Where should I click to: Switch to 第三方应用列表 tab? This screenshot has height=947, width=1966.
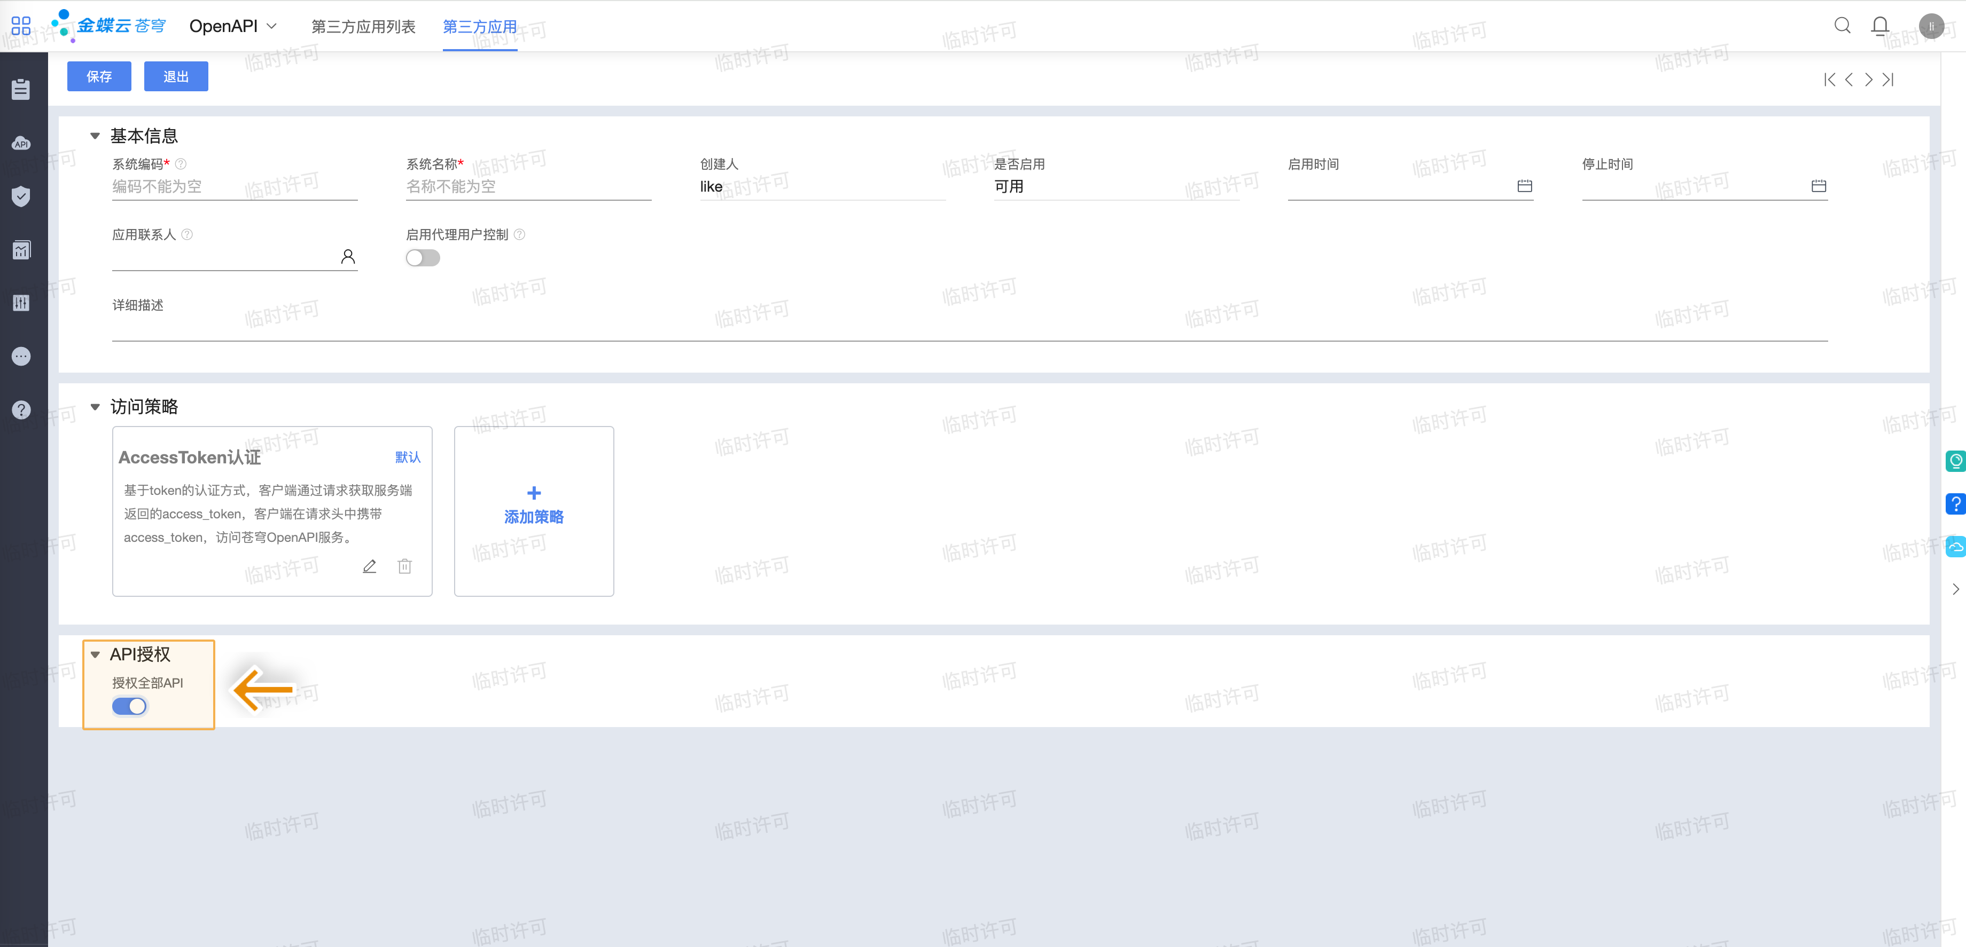(x=363, y=27)
